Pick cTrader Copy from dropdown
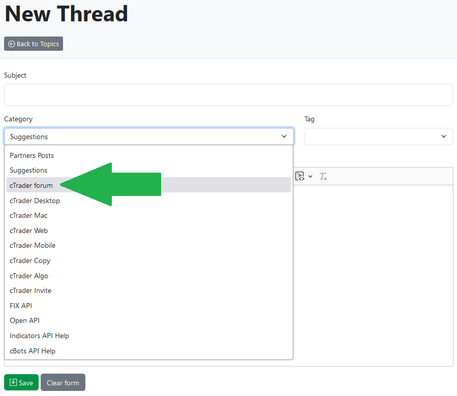This screenshot has height=396, width=457. tap(148, 260)
